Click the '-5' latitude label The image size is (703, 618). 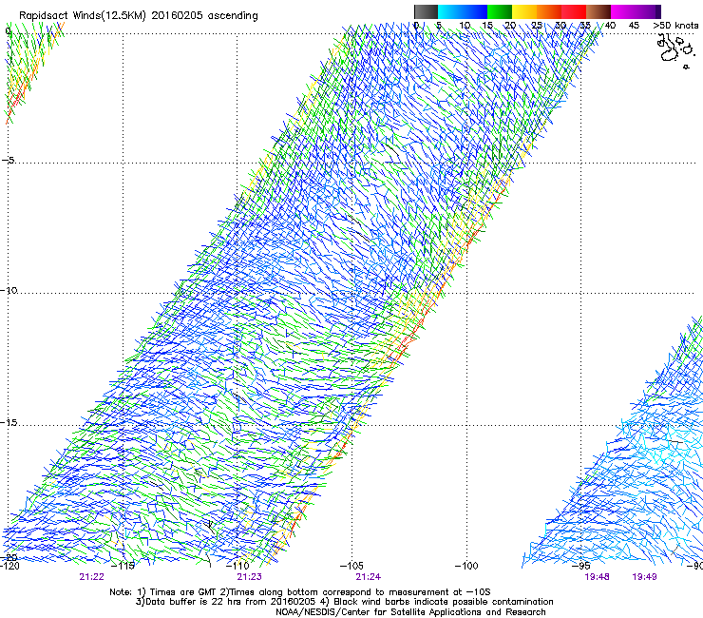pyautogui.click(x=9, y=160)
